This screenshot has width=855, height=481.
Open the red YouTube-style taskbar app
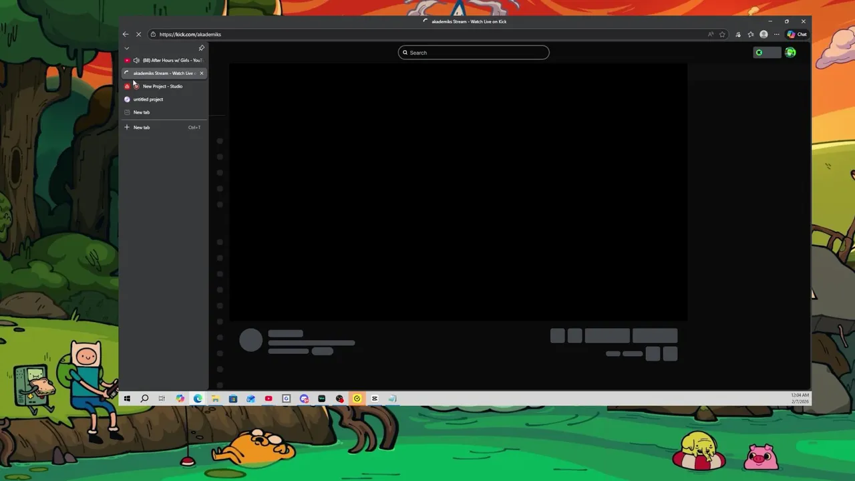(269, 399)
